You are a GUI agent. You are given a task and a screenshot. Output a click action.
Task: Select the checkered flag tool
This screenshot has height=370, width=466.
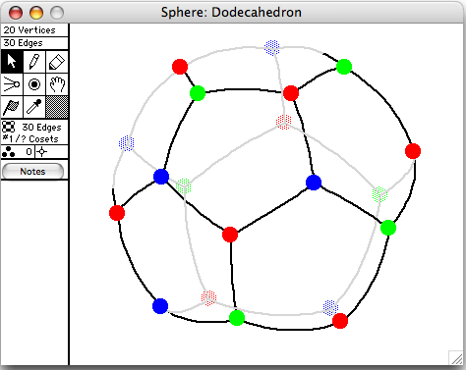pos(12,107)
